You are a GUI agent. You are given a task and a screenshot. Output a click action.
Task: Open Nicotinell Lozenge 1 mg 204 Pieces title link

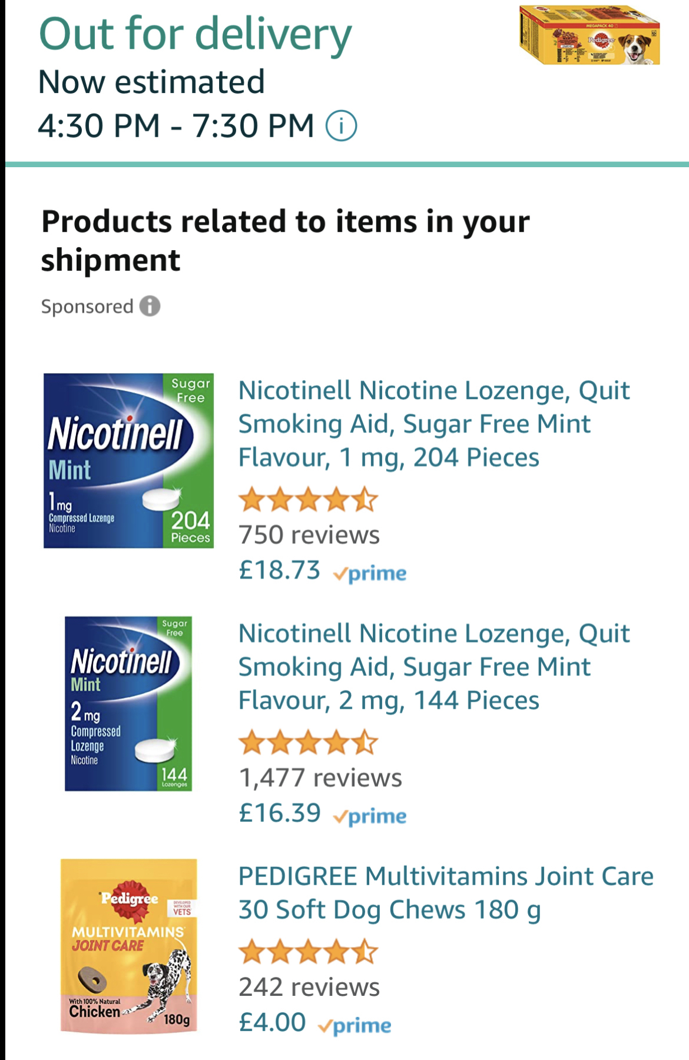pyautogui.click(x=434, y=424)
